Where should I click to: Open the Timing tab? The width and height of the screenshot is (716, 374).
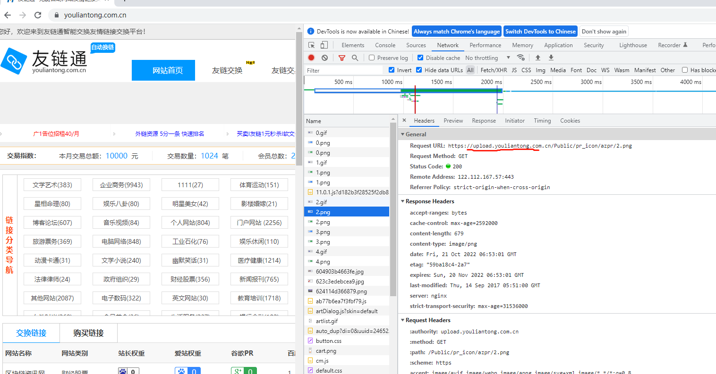pyautogui.click(x=542, y=121)
